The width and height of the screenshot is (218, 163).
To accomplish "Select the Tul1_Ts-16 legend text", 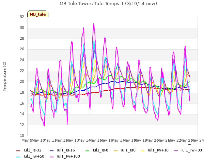I will 66,150.
